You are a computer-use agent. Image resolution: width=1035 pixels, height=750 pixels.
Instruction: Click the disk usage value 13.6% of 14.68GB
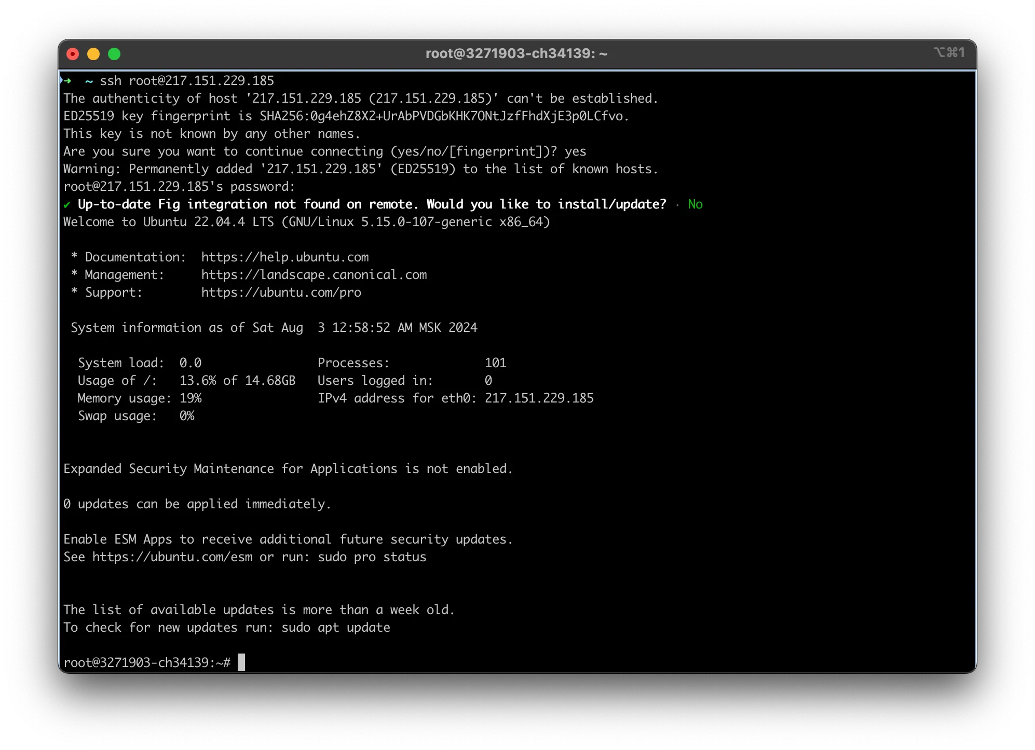pyautogui.click(x=237, y=381)
